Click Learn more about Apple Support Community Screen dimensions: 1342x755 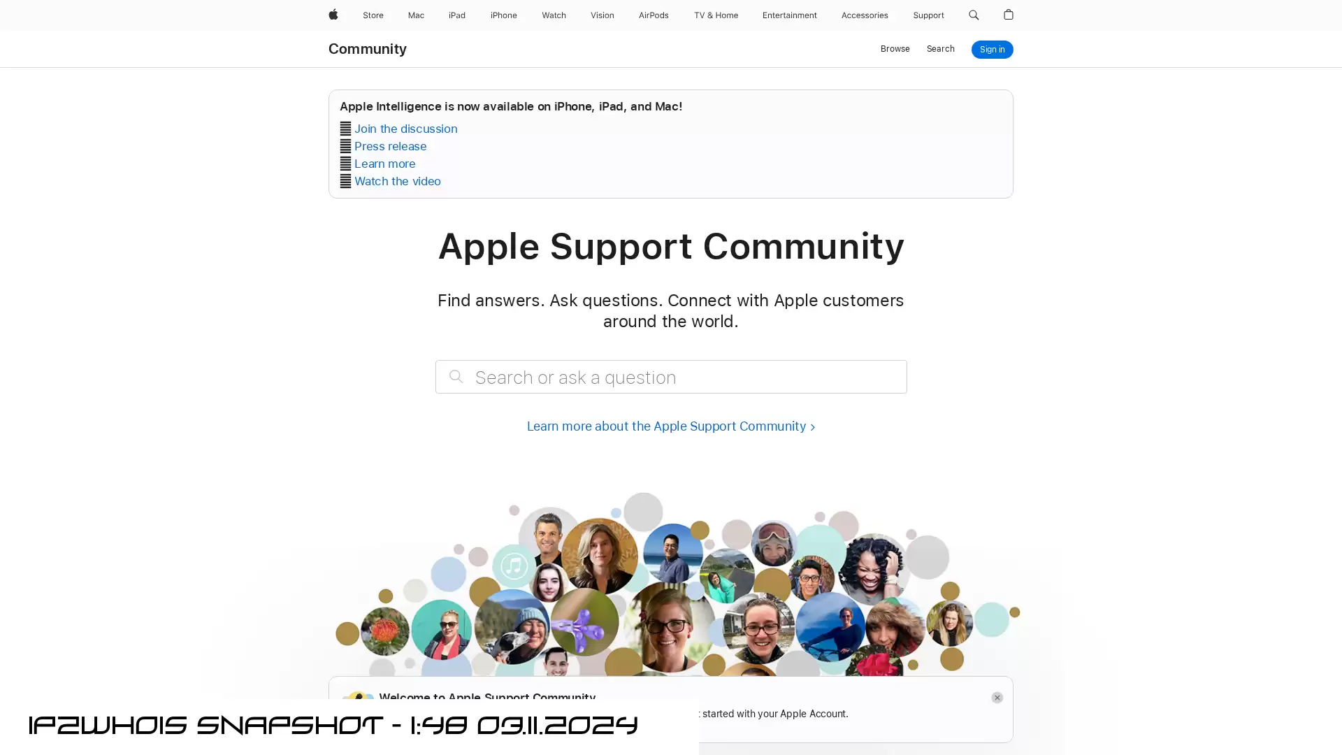[671, 425]
